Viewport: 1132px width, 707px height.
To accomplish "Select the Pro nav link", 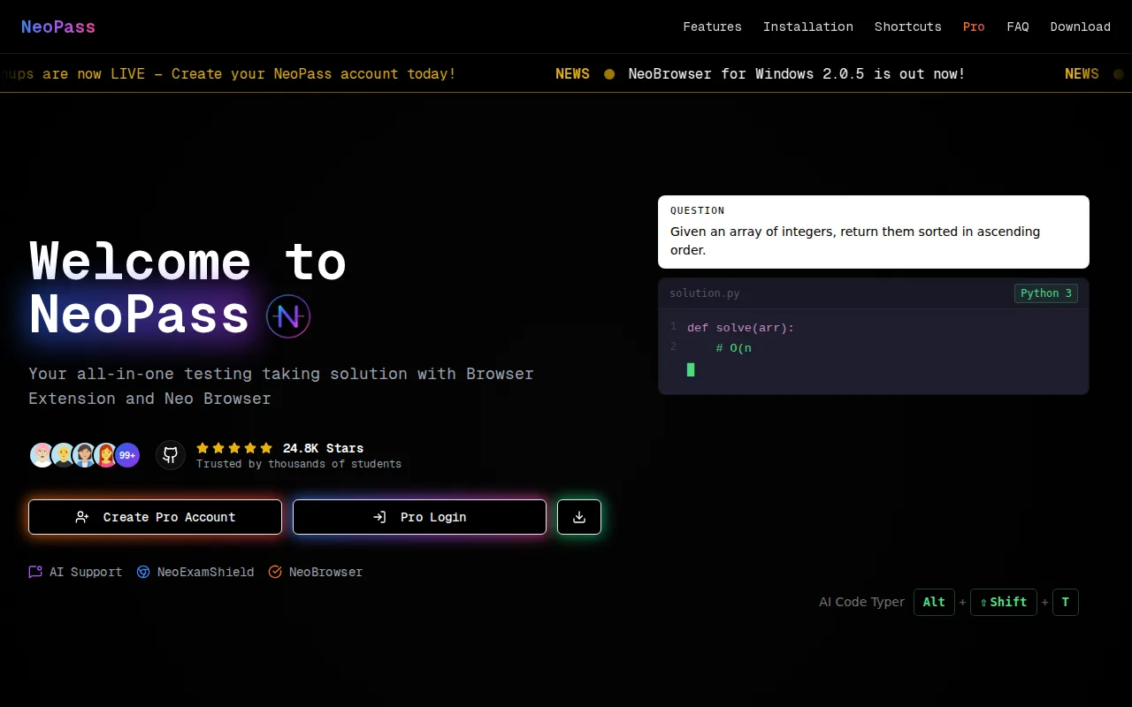I will 974,27.
